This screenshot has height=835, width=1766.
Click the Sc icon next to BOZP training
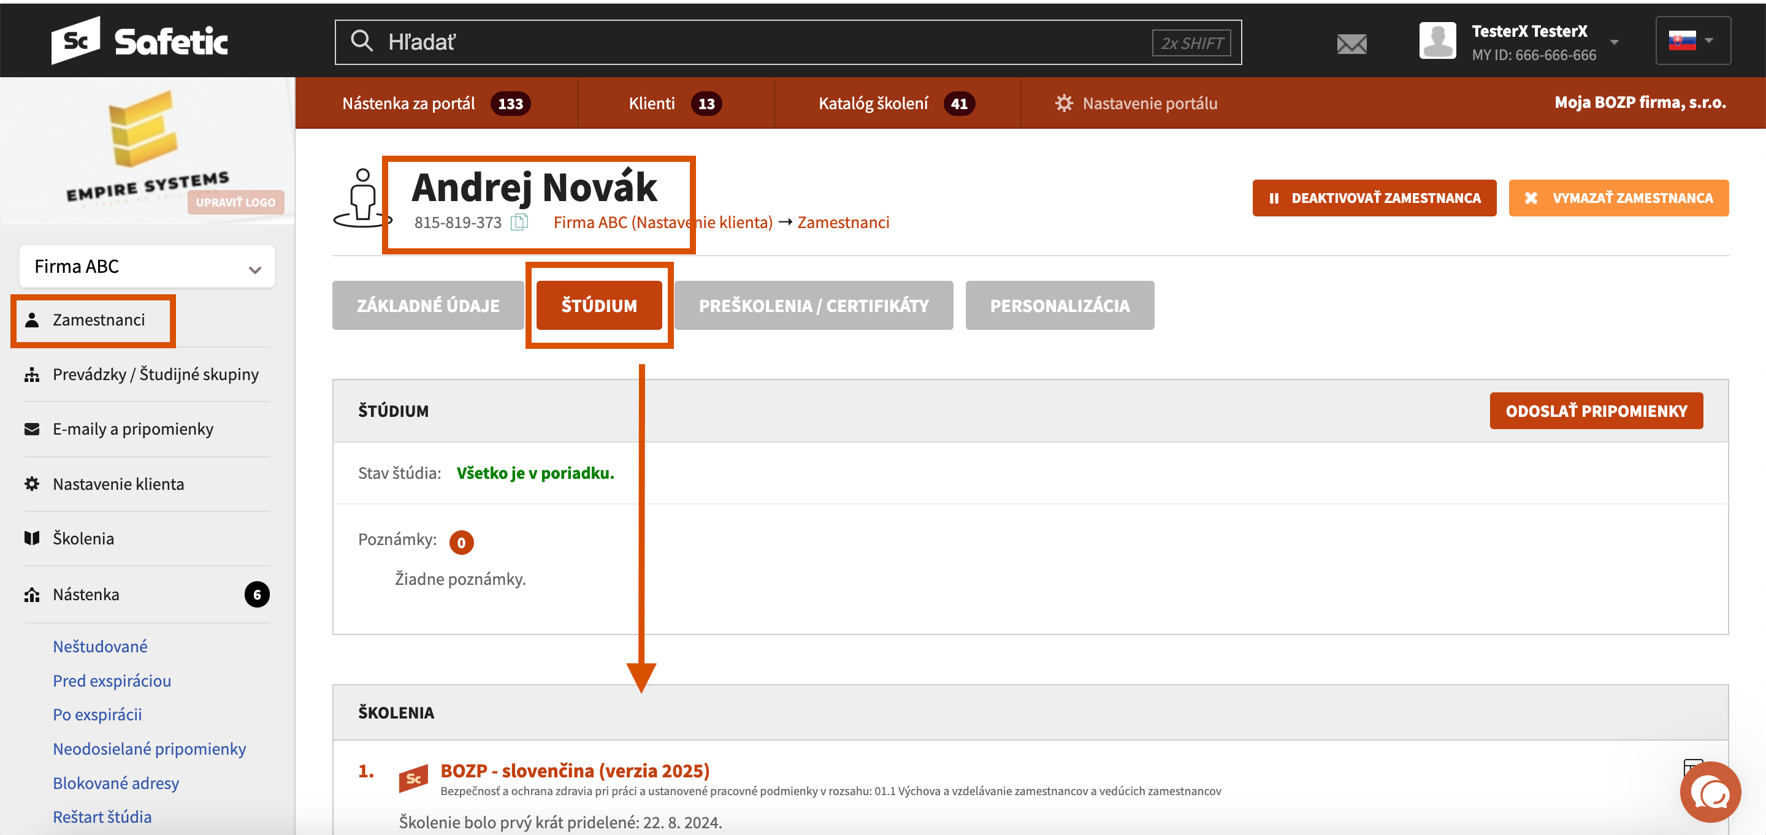click(413, 778)
